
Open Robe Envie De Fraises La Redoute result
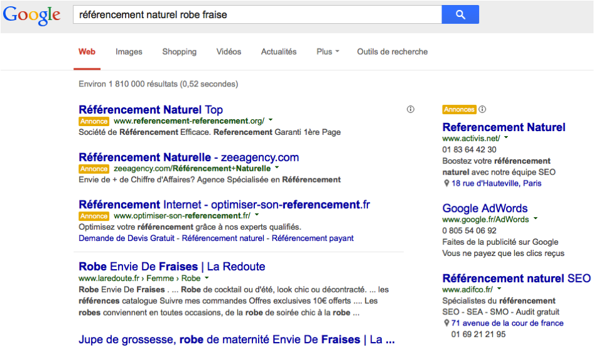click(171, 267)
